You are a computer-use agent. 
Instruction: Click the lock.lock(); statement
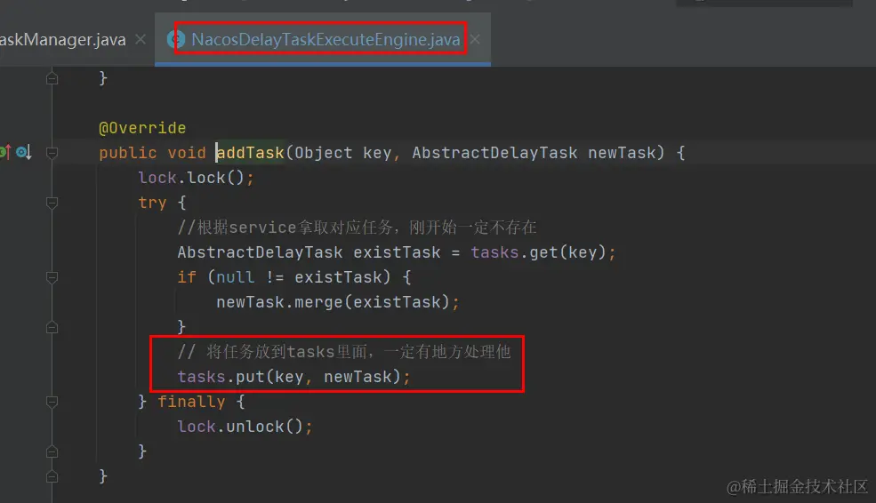[196, 178]
